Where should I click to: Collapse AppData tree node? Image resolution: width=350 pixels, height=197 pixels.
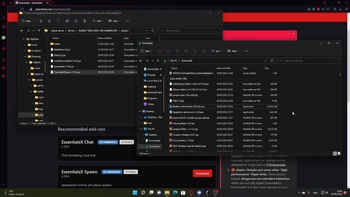(24, 39)
